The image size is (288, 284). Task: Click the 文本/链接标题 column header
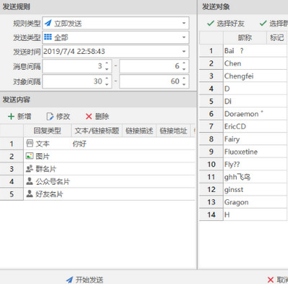[x=97, y=131]
